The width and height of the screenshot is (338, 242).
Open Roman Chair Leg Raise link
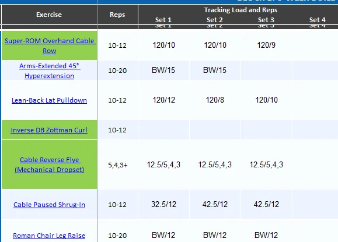[49, 236]
